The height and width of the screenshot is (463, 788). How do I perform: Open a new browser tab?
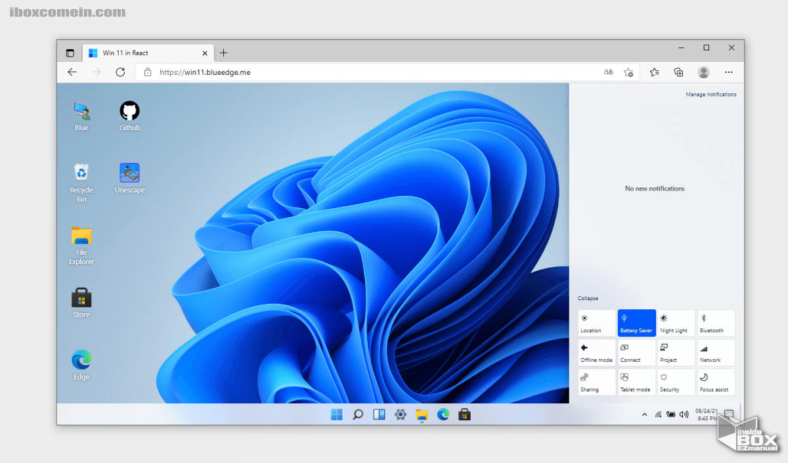(223, 53)
